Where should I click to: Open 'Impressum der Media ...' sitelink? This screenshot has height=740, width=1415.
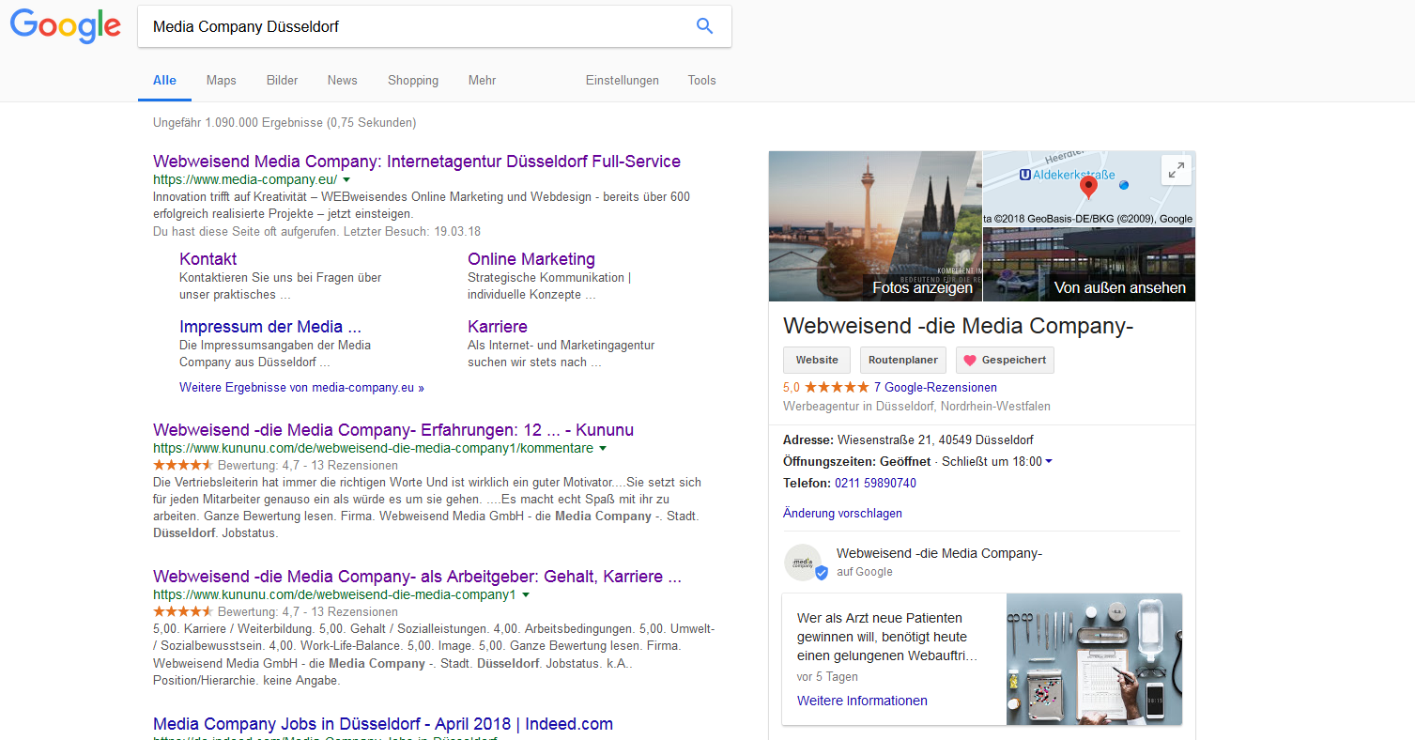point(270,327)
